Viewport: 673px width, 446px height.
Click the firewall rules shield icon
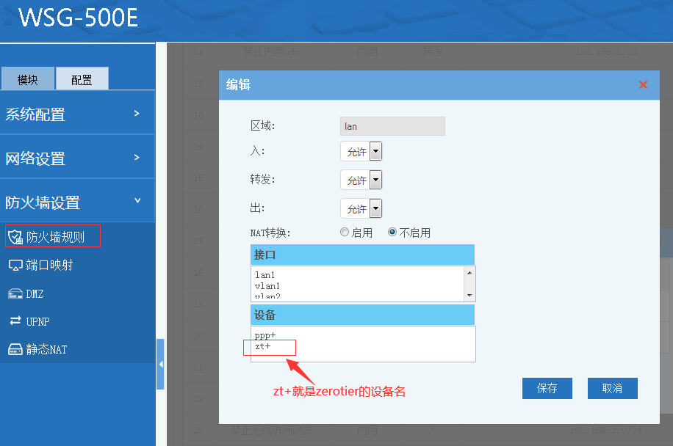15,237
